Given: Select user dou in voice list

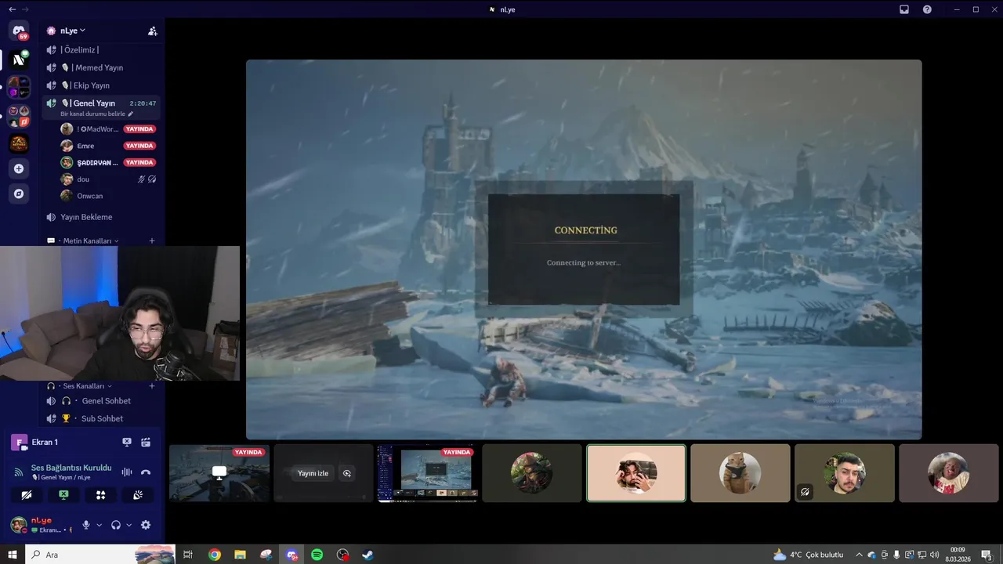Looking at the screenshot, I should 108,179.
